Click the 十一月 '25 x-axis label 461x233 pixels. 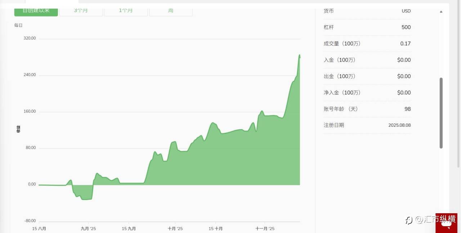point(265,228)
